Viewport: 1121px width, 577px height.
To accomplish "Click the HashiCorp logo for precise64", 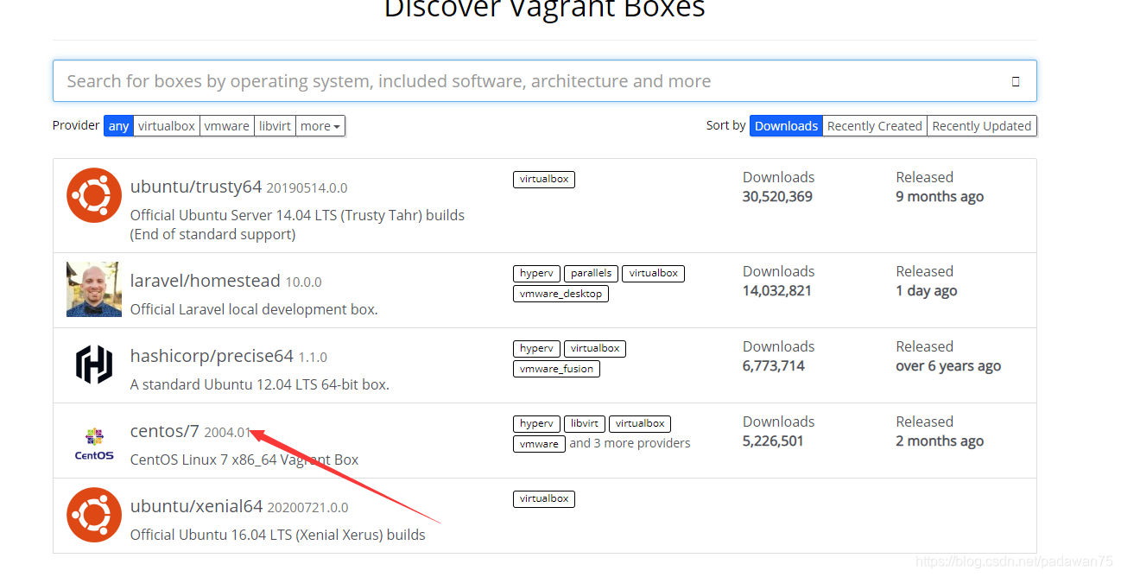I will tap(94, 365).
